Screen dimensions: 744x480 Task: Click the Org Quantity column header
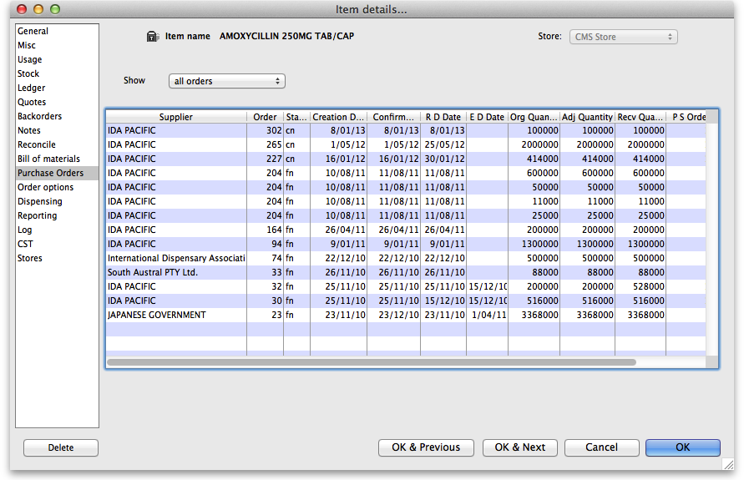tap(534, 117)
